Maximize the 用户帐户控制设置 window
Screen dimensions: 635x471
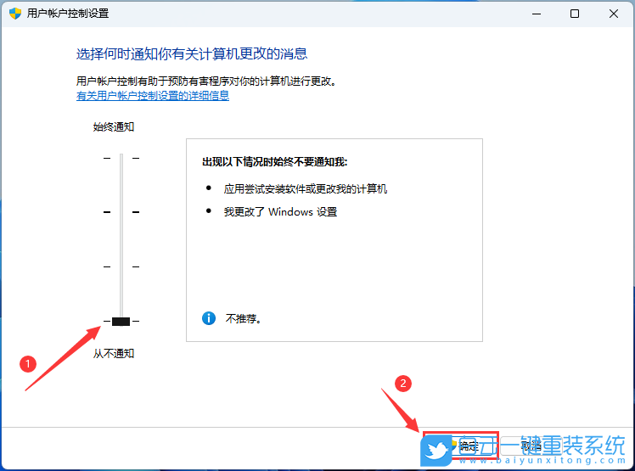point(574,14)
